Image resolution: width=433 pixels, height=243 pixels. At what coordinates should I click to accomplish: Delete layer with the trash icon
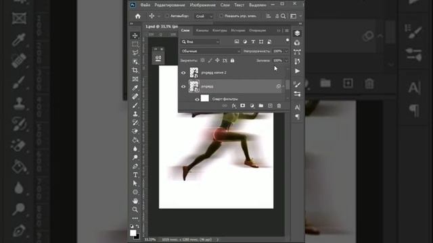pyautogui.click(x=279, y=106)
